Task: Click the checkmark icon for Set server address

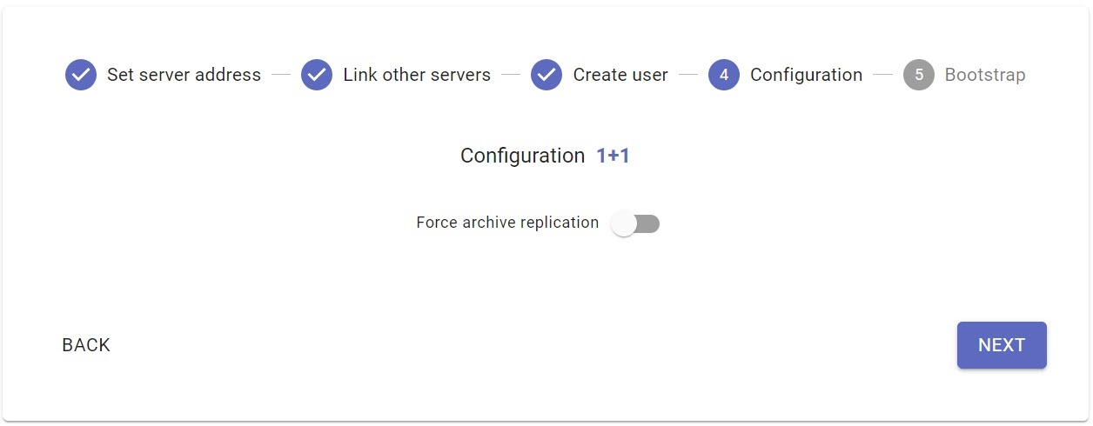Action: [81, 75]
